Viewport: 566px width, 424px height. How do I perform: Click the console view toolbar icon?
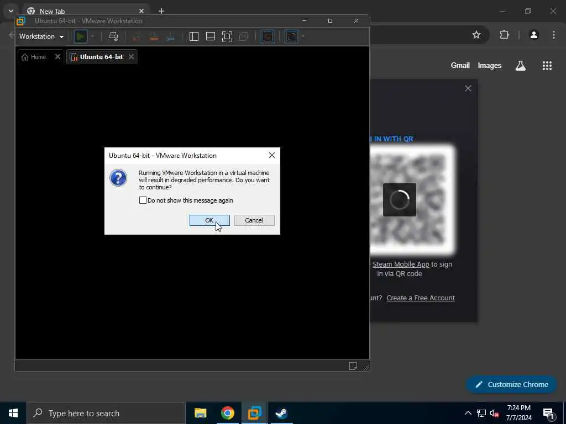coord(268,36)
